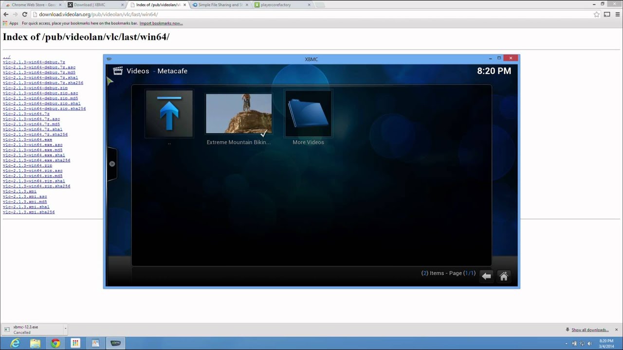This screenshot has width=623, height=350.
Task: Click the vlc-2.1.3.xpi.sha256 link
Action: point(29,212)
